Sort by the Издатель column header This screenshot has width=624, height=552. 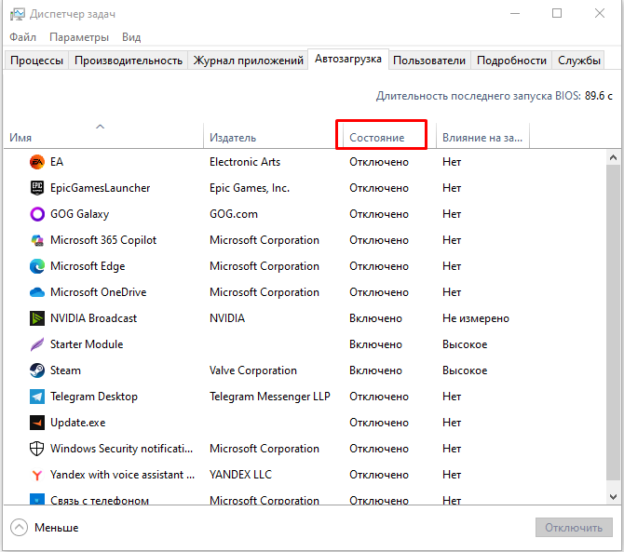[x=273, y=136]
